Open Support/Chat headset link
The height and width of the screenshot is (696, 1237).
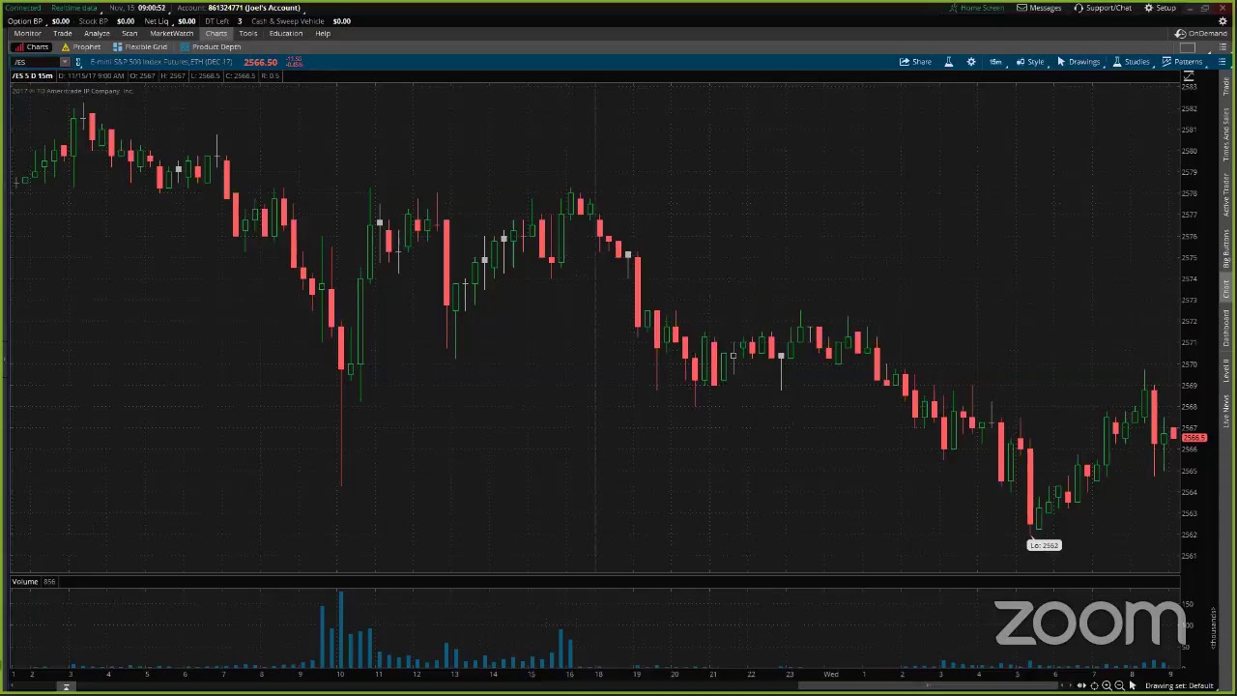coord(1103,8)
